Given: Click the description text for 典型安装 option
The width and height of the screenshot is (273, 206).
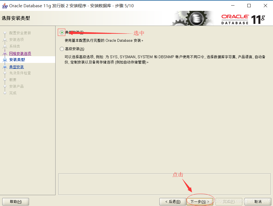Looking at the screenshot, I should click(104, 40).
